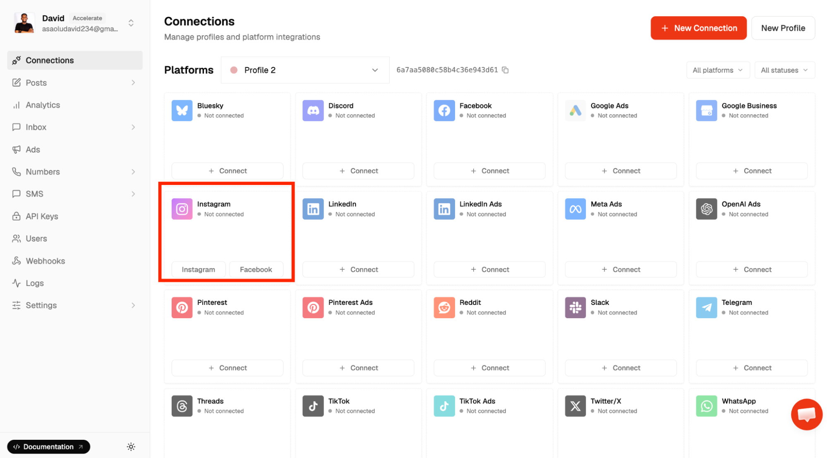This screenshot has height=458, width=827.
Task: Connect the Bluesky platform
Action: [227, 171]
